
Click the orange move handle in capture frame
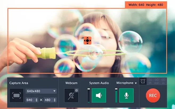pyautogui.click(x=87, y=41)
